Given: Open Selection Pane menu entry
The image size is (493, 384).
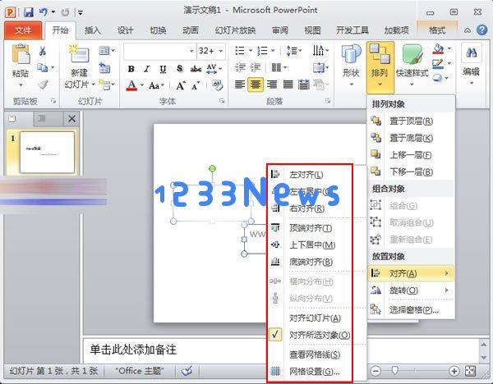Looking at the screenshot, I should 412,310.
